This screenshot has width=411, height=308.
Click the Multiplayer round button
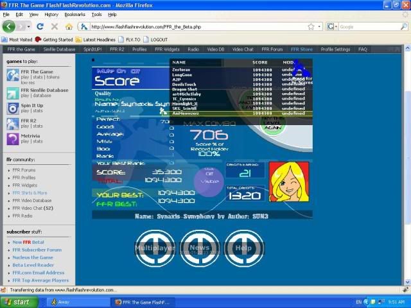pyautogui.click(x=155, y=247)
